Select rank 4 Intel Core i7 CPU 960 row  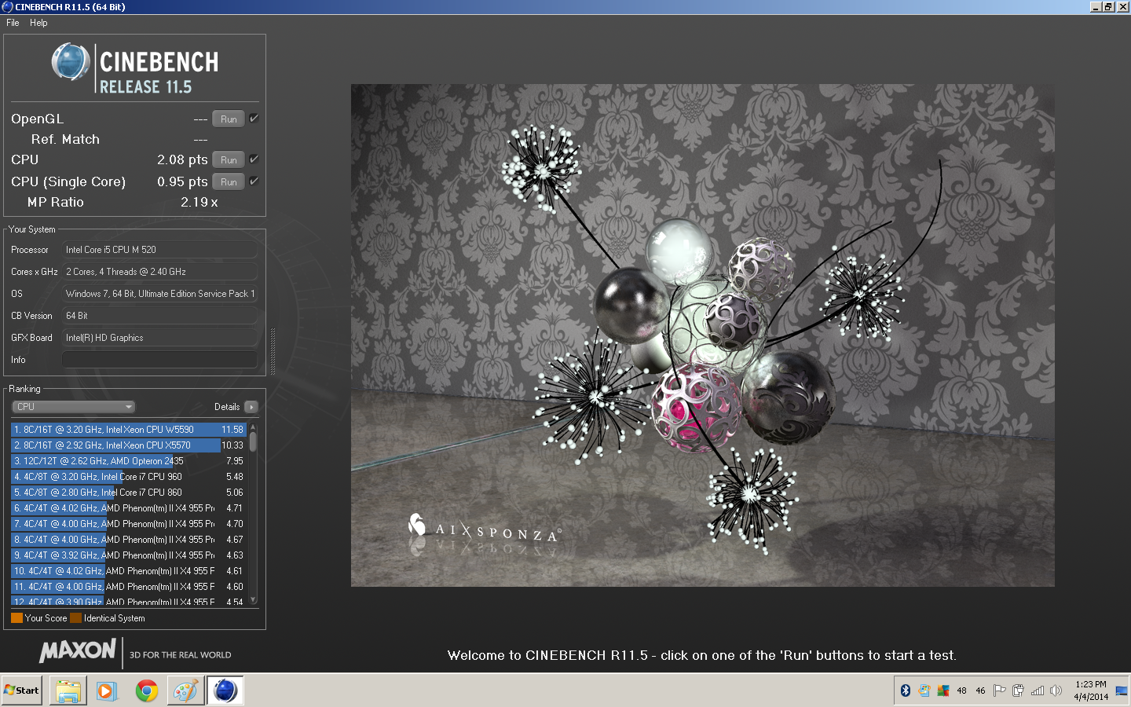[129, 477]
